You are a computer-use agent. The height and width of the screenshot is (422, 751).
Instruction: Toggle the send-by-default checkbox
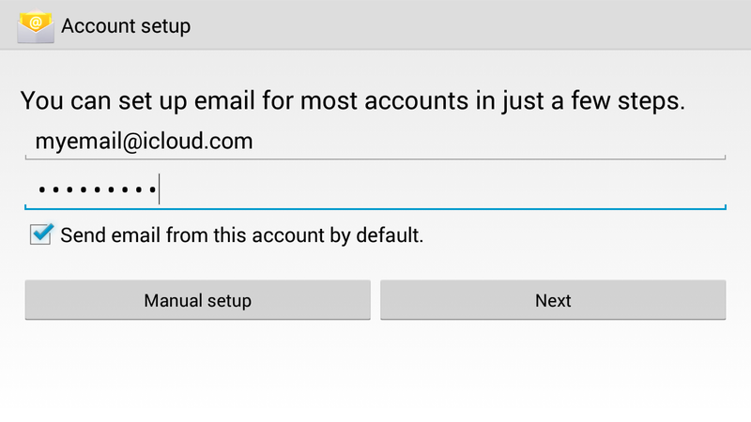pos(40,234)
